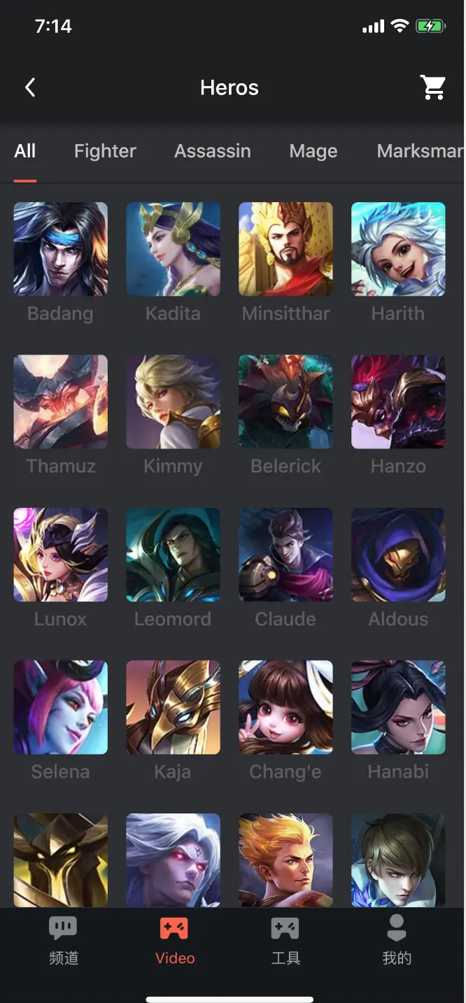Open the 频道 chat bubble icon

(x=63, y=928)
